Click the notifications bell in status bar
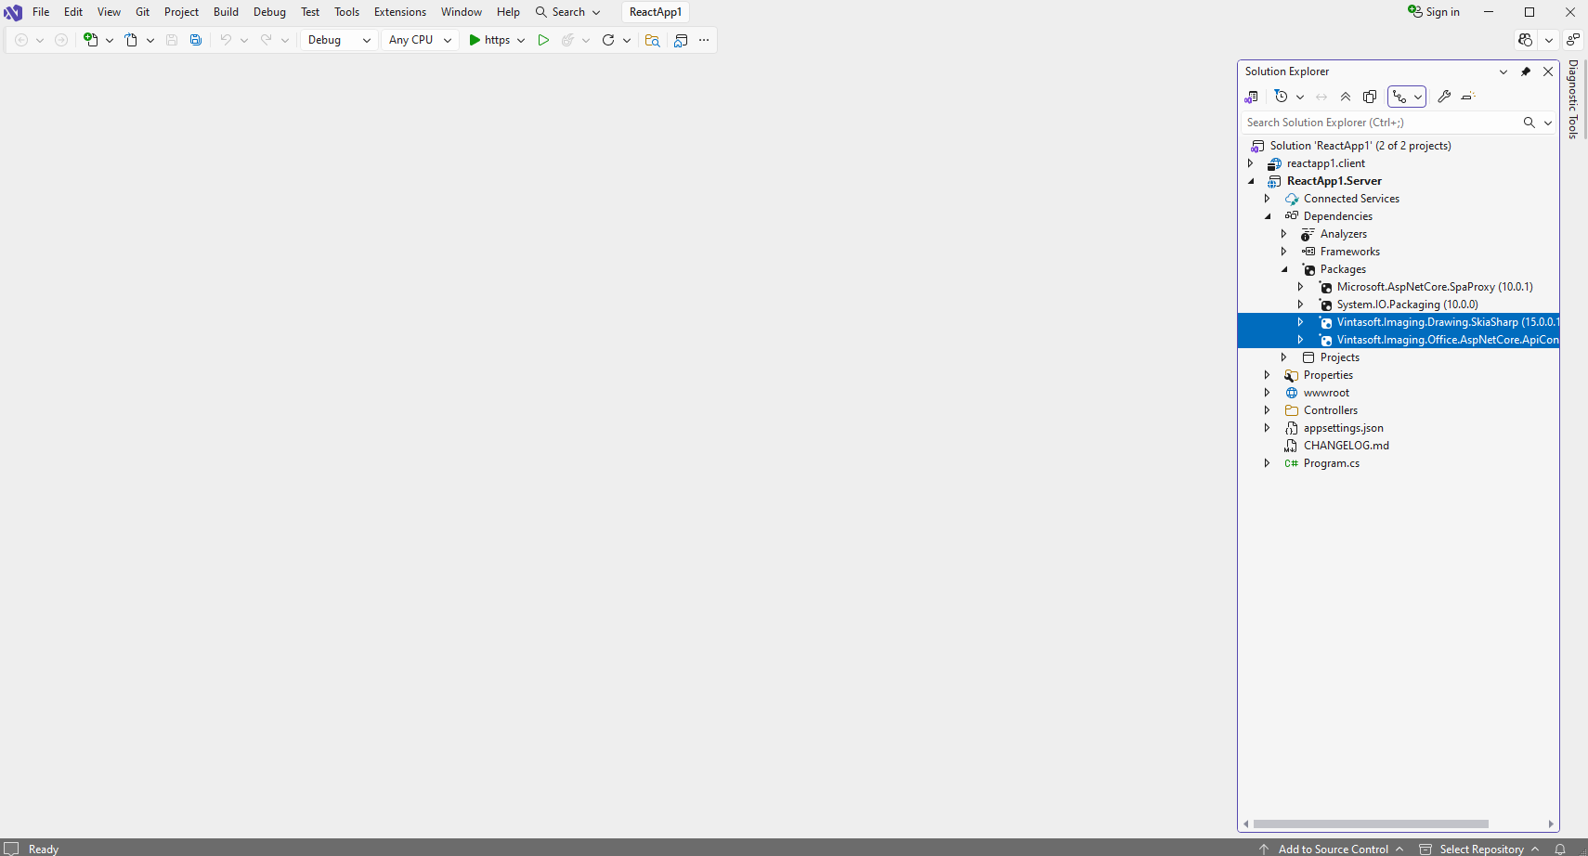 pos(1560,849)
